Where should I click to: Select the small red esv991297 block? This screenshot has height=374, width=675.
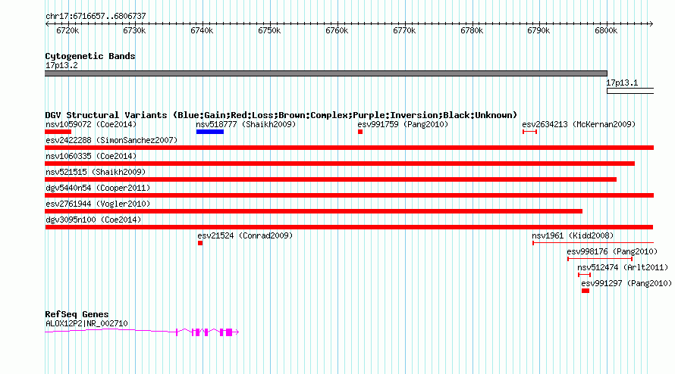tap(586, 291)
